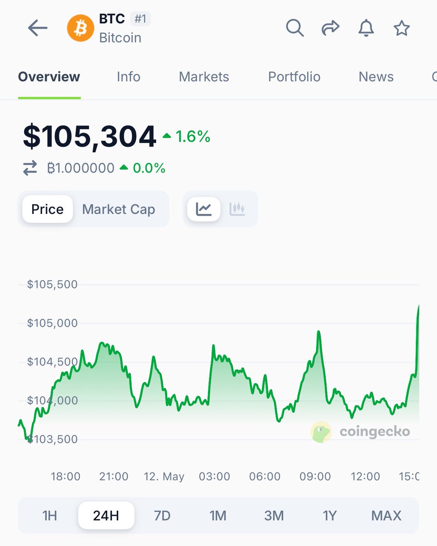Go to the Portfolio tab

pos(294,76)
